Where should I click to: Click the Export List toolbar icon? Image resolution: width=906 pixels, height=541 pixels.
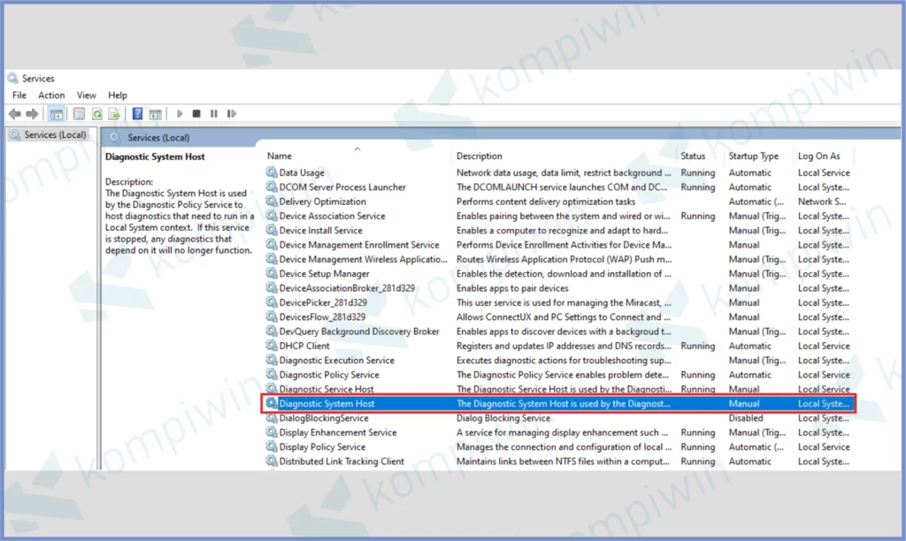[x=114, y=114]
